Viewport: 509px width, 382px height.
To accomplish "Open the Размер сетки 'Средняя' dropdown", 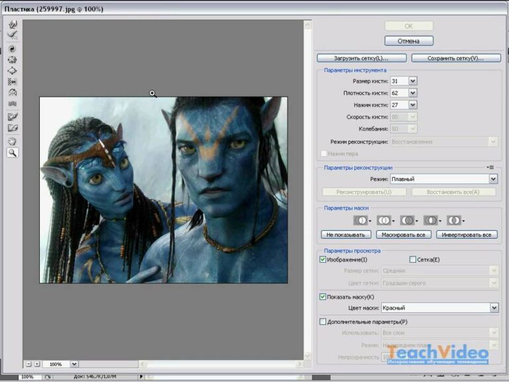I will coord(440,271).
